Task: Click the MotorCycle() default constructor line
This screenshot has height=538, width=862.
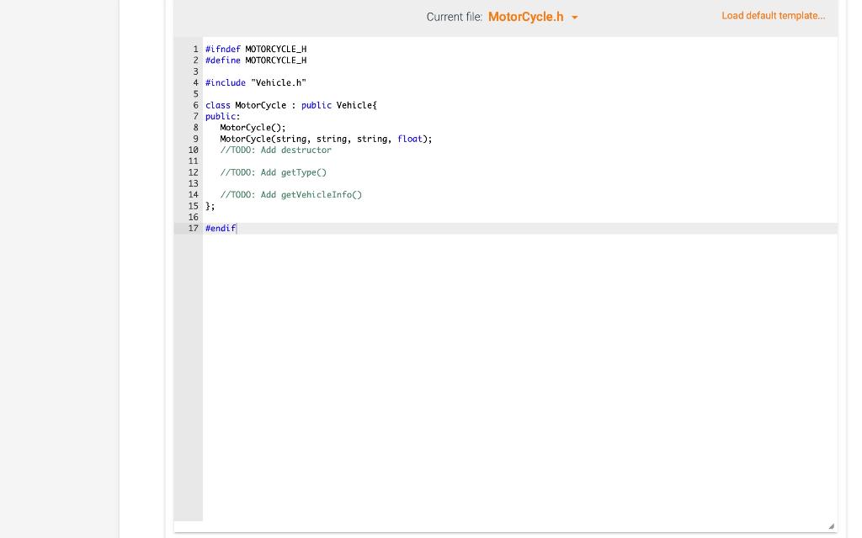Action: pyautogui.click(x=252, y=127)
